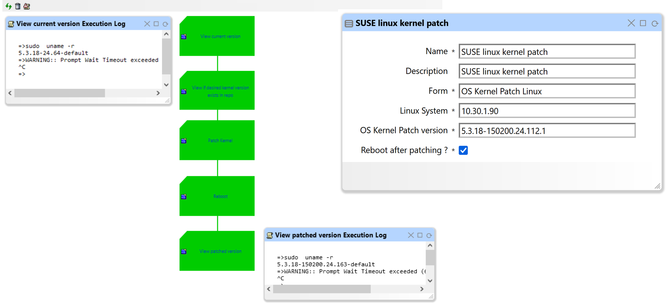Click up arrow in current version log scrollbar

[166, 34]
